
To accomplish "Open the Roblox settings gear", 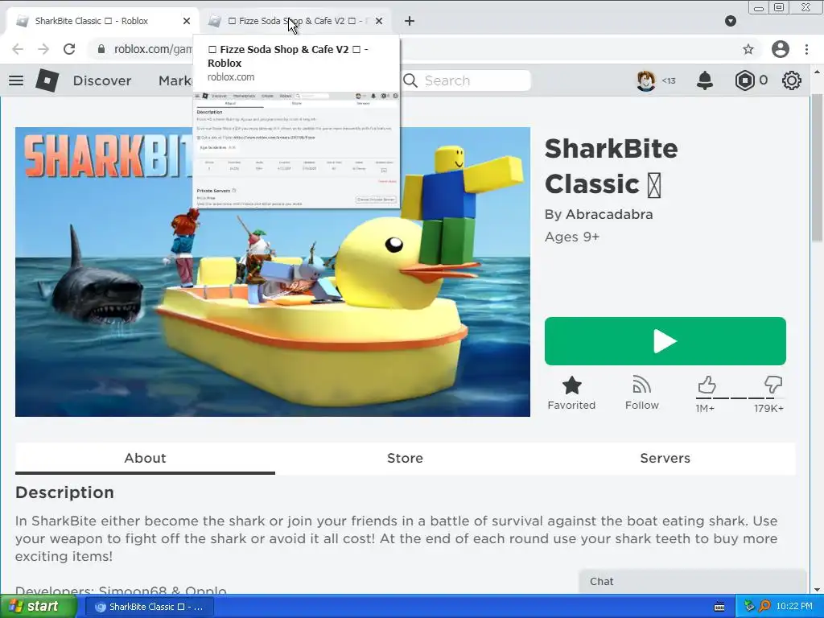I will coord(792,80).
